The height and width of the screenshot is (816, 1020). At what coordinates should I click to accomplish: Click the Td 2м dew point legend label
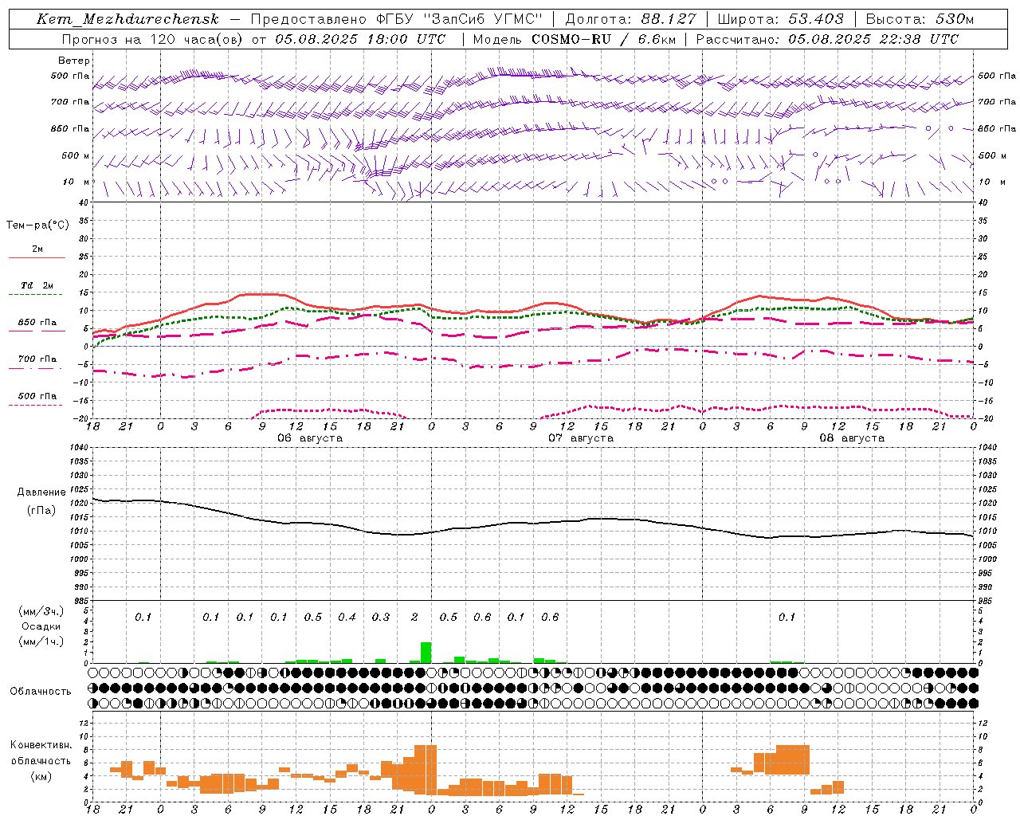pyautogui.click(x=37, y=285)
